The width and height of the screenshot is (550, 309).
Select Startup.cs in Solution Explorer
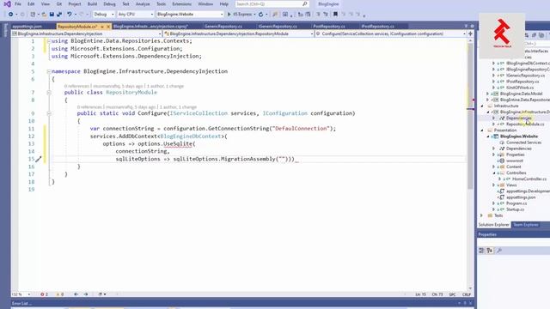[516, 209]
